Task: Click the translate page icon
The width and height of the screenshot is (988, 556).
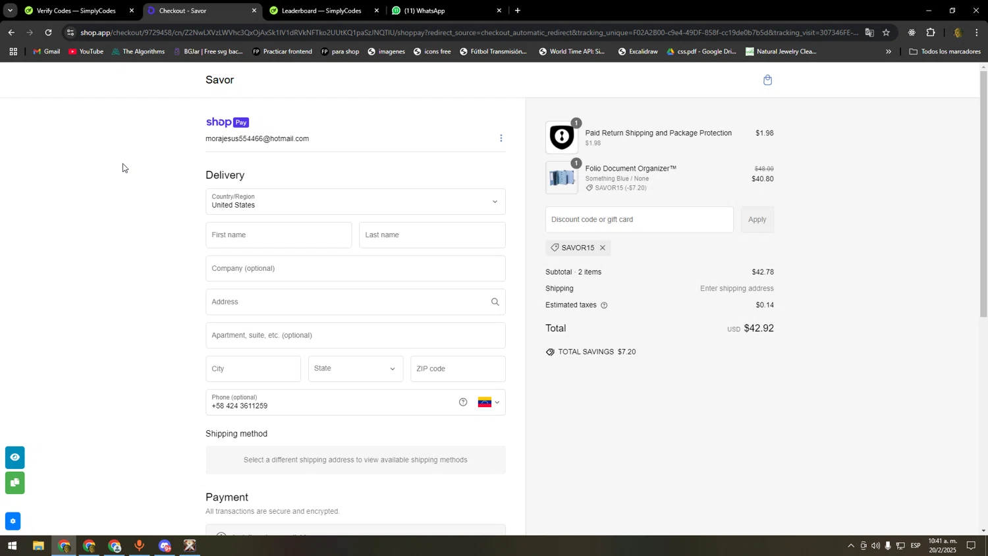Action: pyautogui.click(x=869, y=32)
